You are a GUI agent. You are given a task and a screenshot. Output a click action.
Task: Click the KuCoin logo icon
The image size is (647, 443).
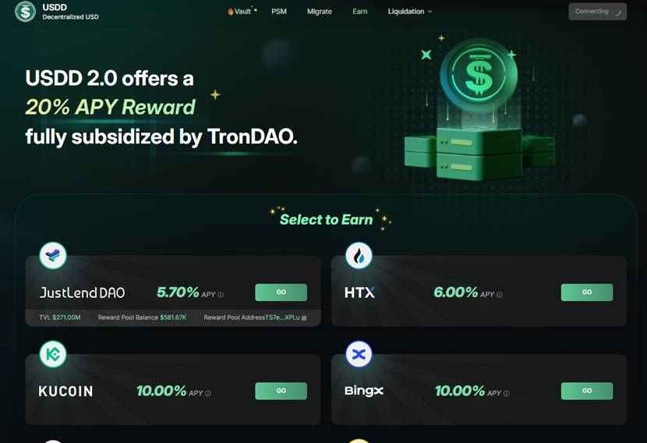[53, 354]
